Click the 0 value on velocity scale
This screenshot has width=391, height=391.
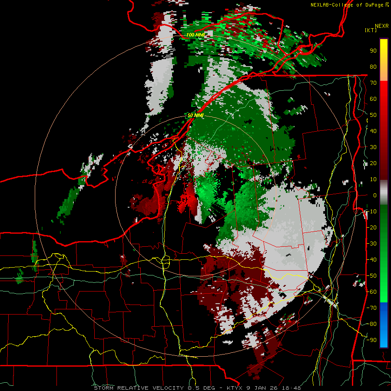(375, 195)
